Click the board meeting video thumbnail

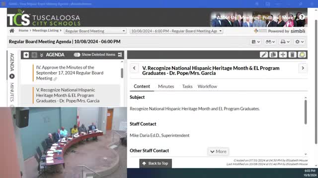pyautogui.click(x=63, y=142)
